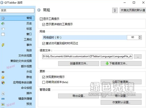146x108 pixels.
Task: Click the 历史 history icon
Action: point(3,24)
